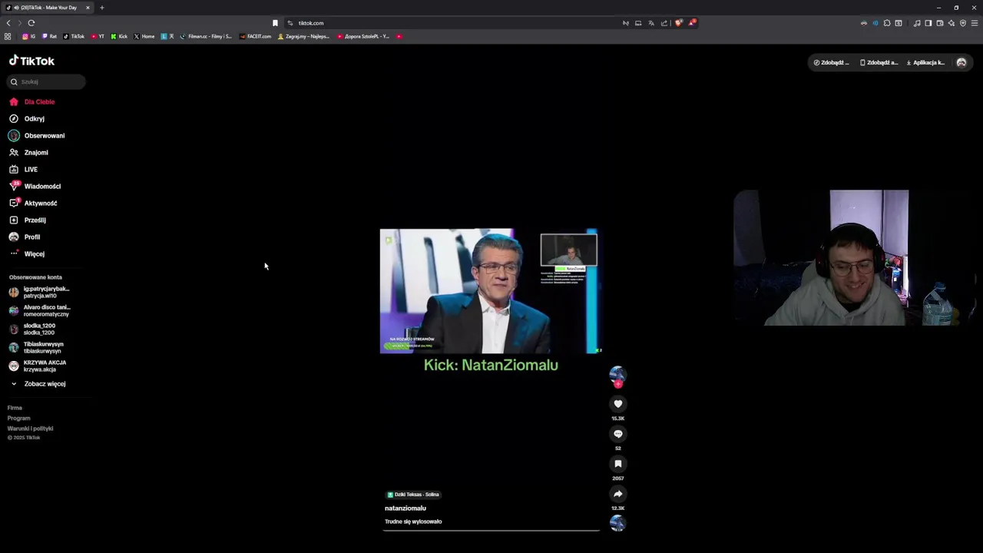Open the Znajomi section
983x553 pixels.
click(x=28, y=152)
